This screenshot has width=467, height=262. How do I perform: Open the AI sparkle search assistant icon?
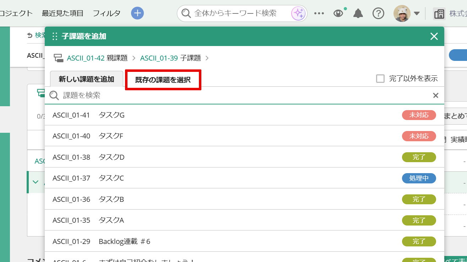[298, 13]
